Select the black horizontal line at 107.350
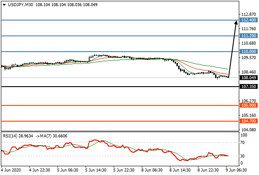Viewport: 259px width, 175px height. pos(120,87)
